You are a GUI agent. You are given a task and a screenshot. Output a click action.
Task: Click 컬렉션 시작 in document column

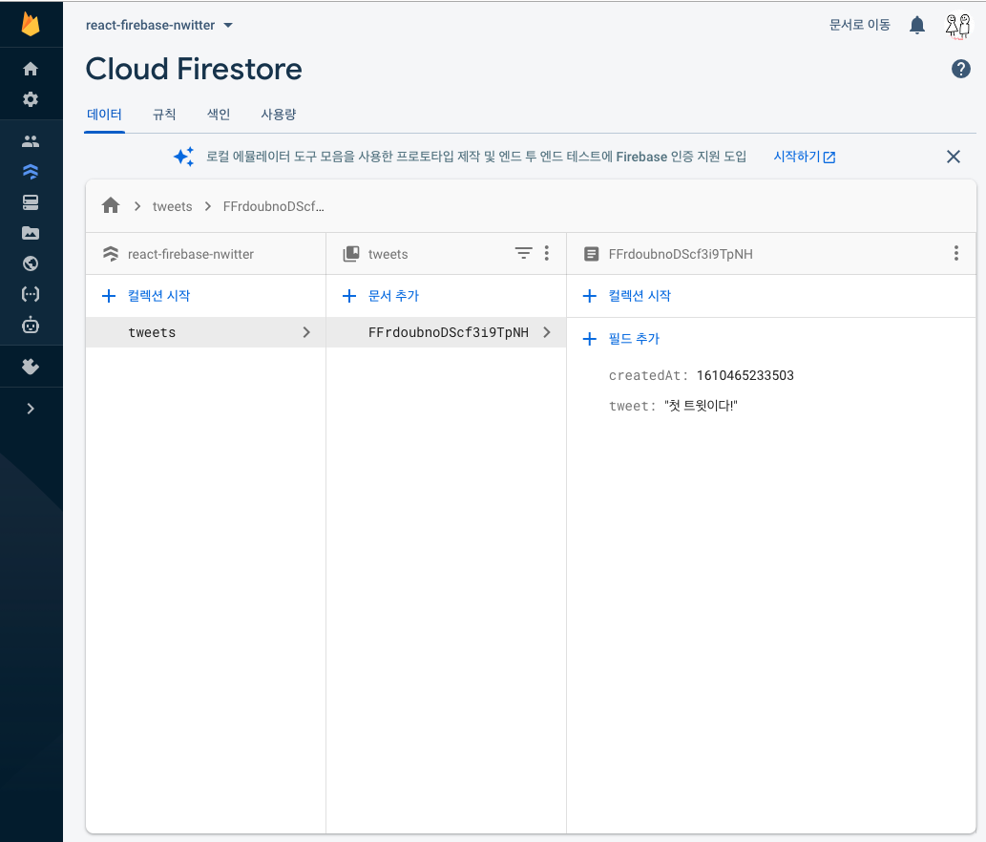[x=627, y=296]
